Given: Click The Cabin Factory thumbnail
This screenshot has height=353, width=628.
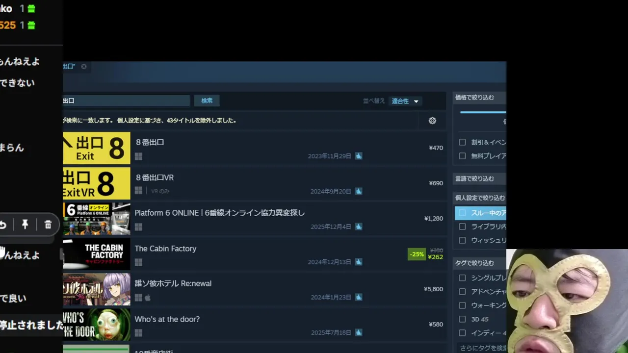Looking at the screenshot, I should (97, 254).
